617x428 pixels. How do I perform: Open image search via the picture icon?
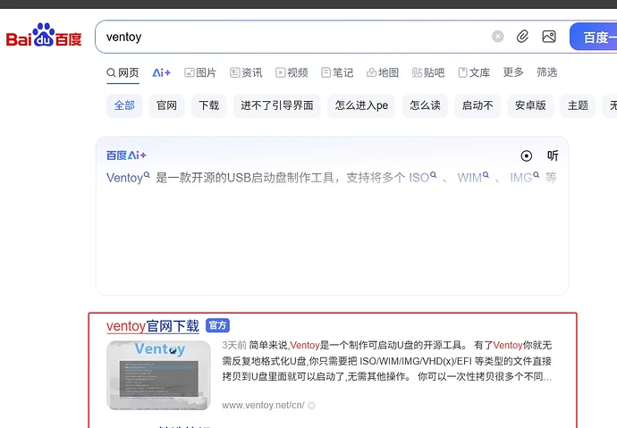(x=549, y=37)
